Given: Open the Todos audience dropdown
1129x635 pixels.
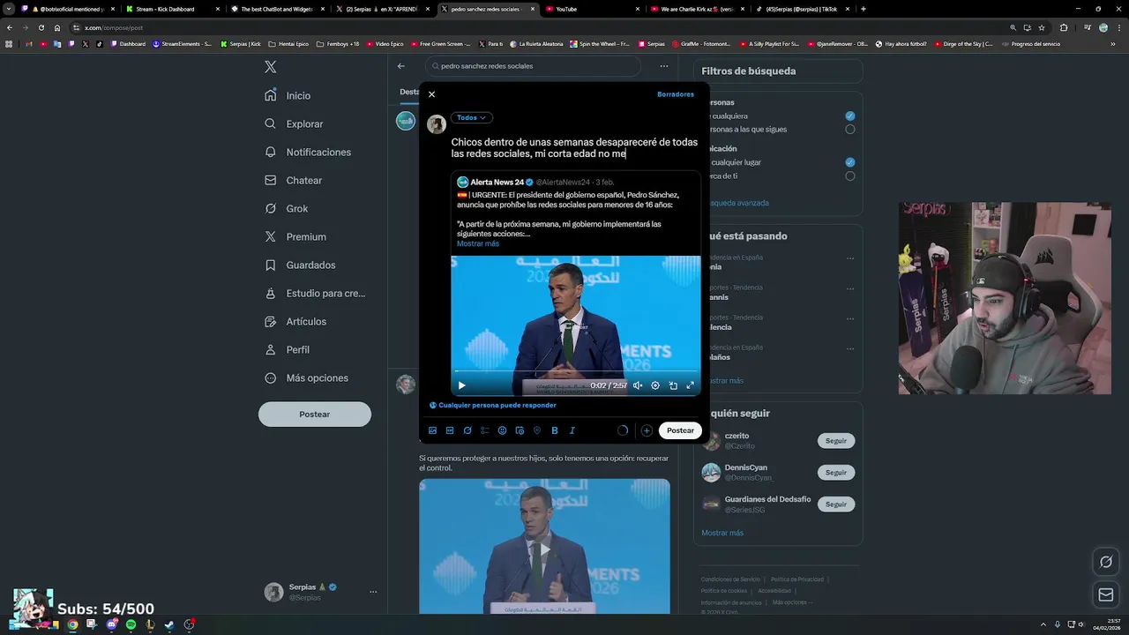Looking at the screenshot, I should coord(471,117).
